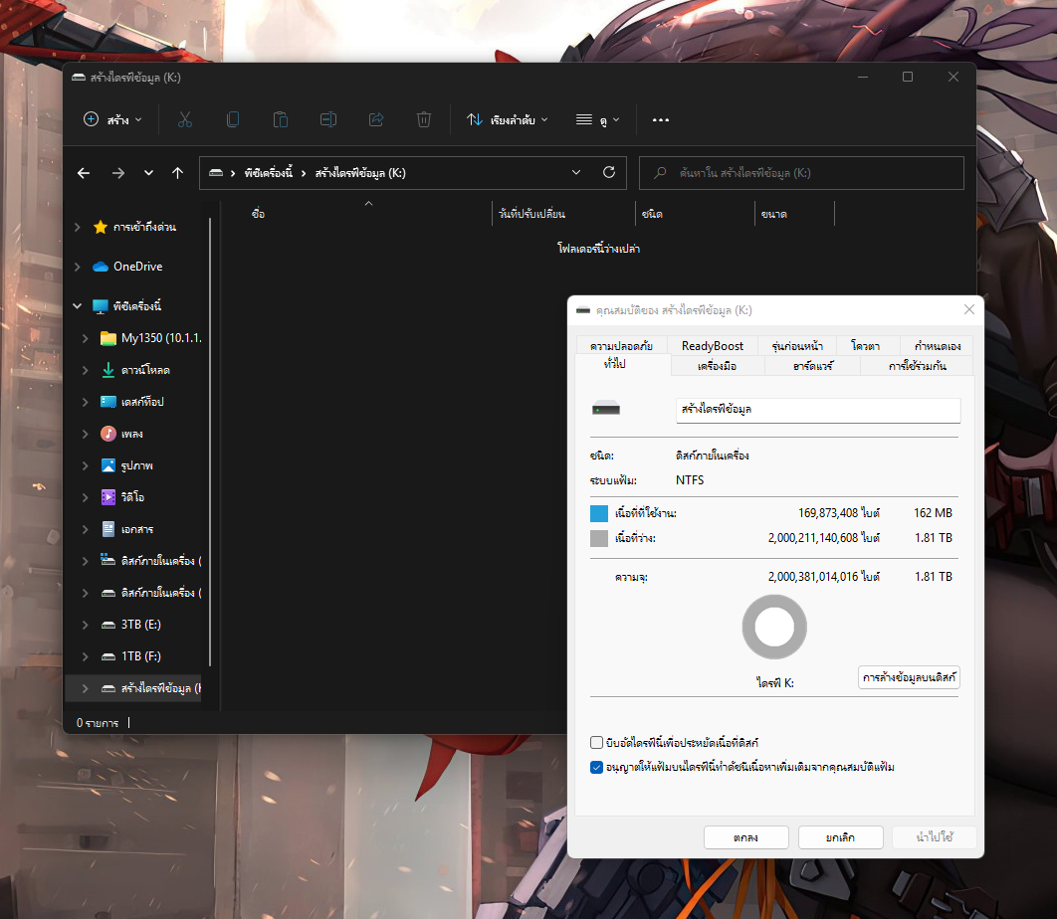Image resolution: width=1057 pixels, height=919 pixels.
Task: Go up one folder level with the up arrow
Action: tap(177, 173)
